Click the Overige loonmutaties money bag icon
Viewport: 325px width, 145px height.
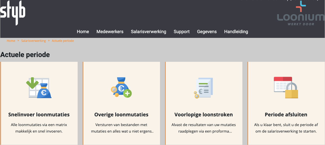pos(121,87)
